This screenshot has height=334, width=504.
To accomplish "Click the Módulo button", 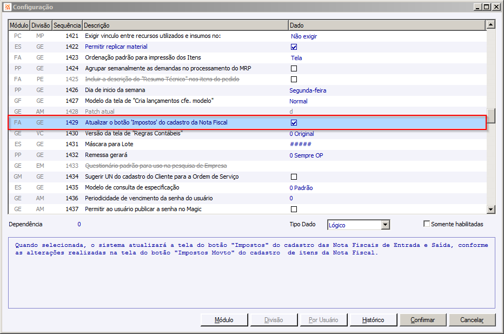I will coord(224,320).
